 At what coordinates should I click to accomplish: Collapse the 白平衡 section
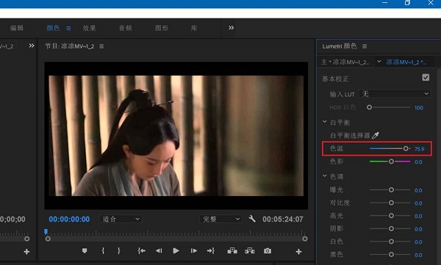click(x=325, y=122)
